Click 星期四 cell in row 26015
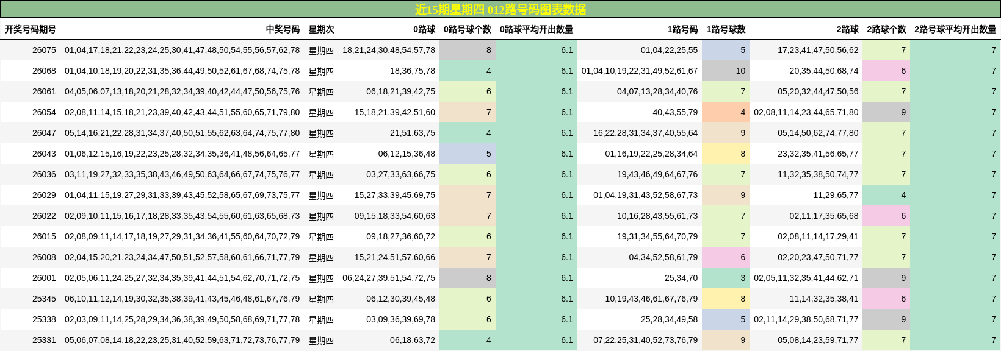The image size is (1001, 351). coord(321,236)
